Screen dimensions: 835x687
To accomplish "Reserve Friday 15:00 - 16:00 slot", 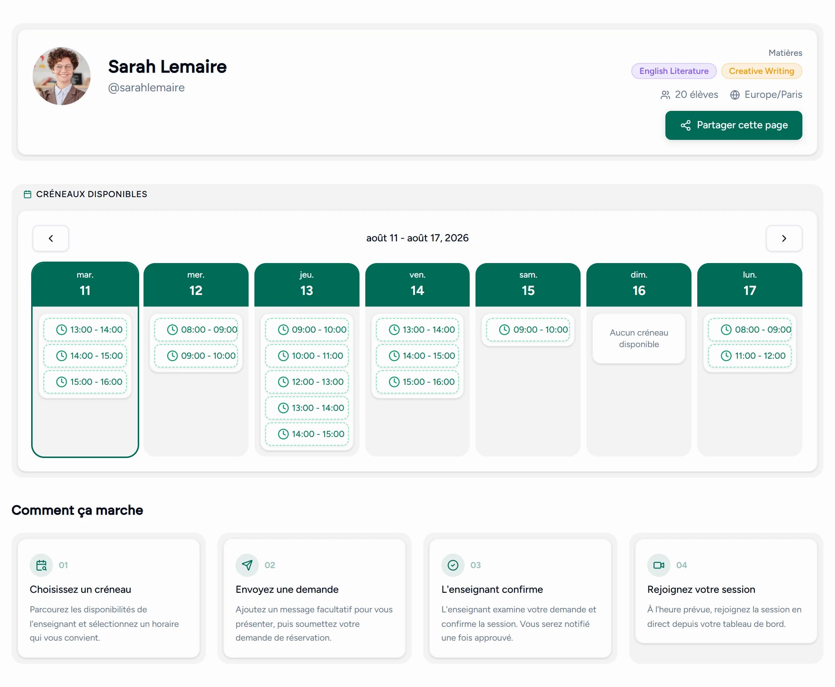I will pos(417,382).
